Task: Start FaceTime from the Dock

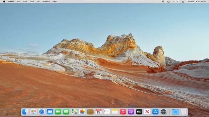Action: click(x=58, y=112)
